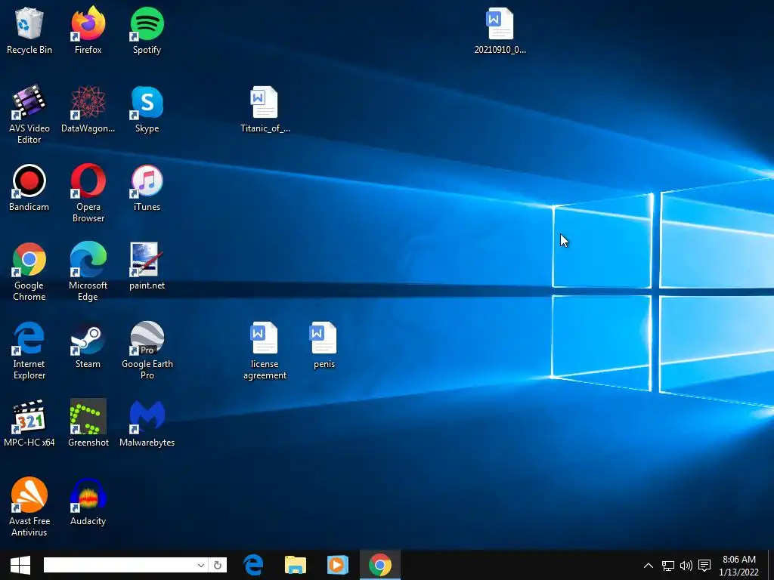Select the Titanic_of_ document file
This screenshot has height=580, width=774.
pyautogui.click(x=265, y=110)
